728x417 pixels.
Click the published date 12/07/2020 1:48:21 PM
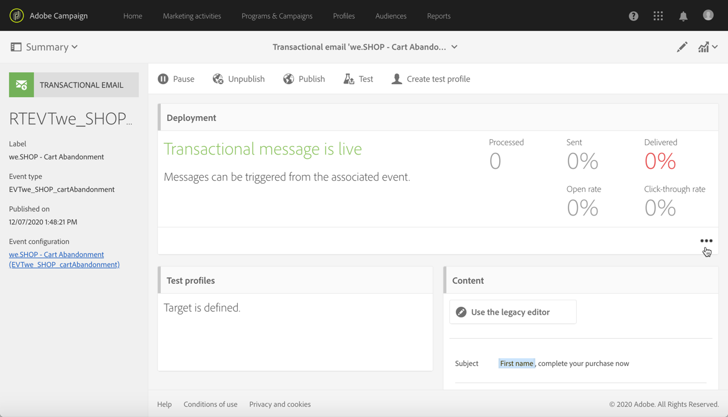pos(43,222)
